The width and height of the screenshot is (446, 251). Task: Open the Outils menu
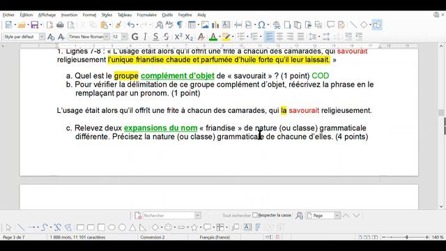167,15
